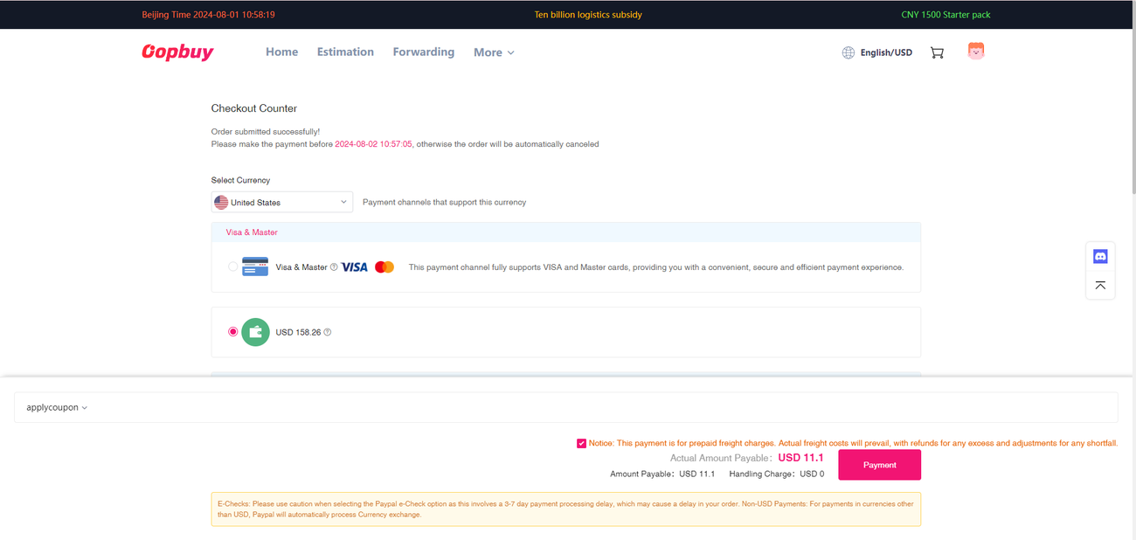The image size is (1136, 540).
Task: Expand the applycoupon dropdown
Action: tap(57, 407)
